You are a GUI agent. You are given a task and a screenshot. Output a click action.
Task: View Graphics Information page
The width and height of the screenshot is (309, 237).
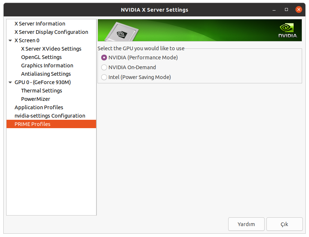click(47, 66)
